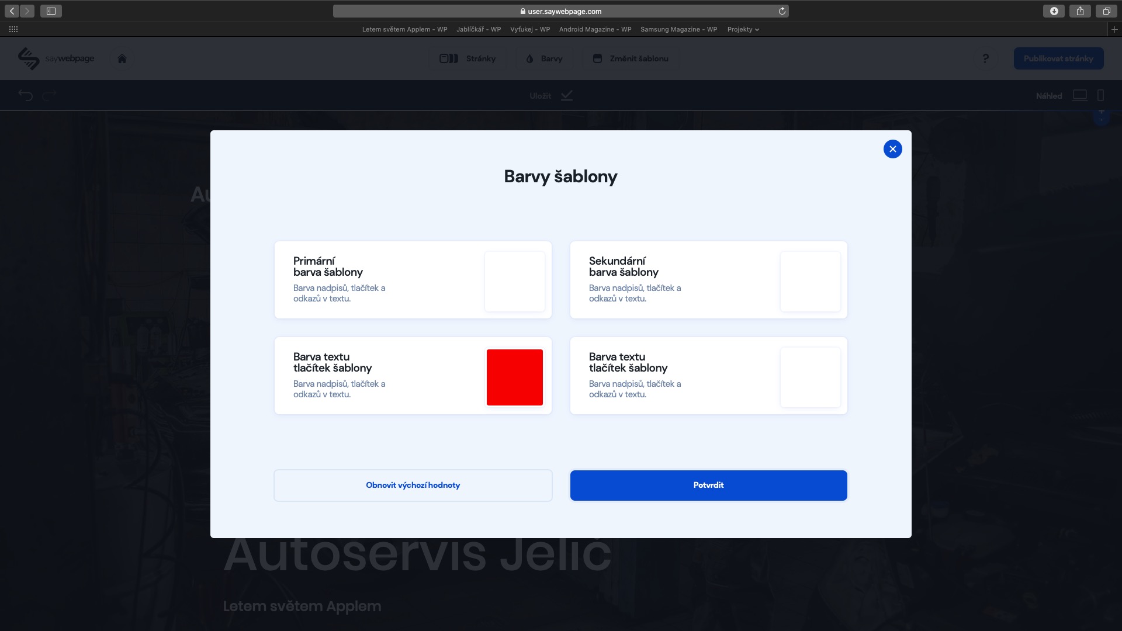This screenshot has height=631, width=1122.
Task: Open favorites grid icon
Action: pos(13,29)
